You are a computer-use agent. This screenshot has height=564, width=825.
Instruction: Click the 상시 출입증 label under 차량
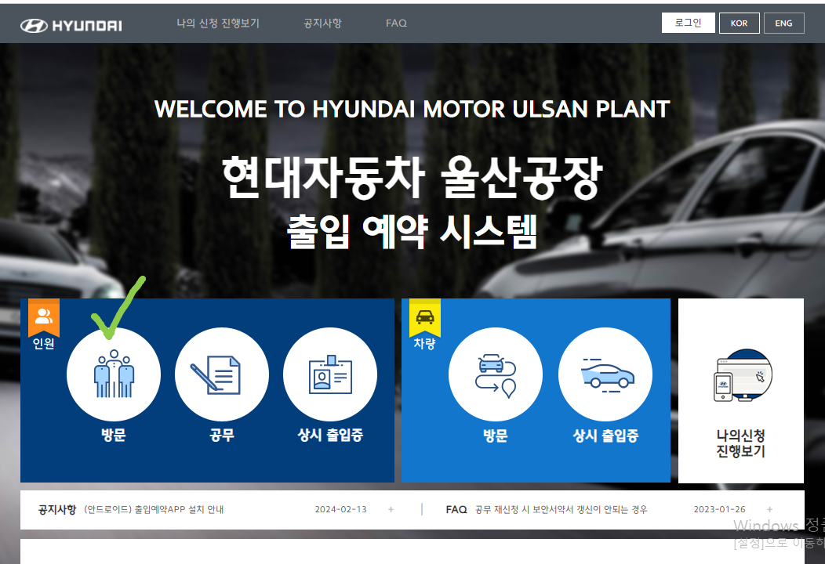point(605,436)
